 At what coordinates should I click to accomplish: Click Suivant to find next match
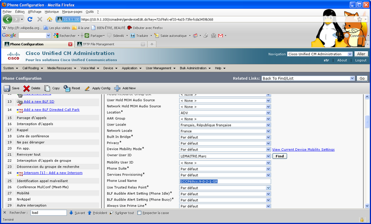click(77, 213)
